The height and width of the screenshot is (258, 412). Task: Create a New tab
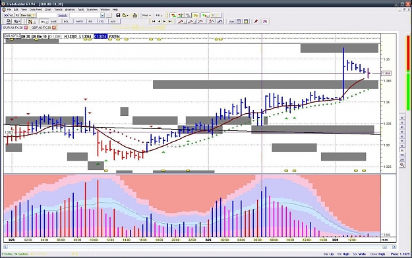coord(28,15)
